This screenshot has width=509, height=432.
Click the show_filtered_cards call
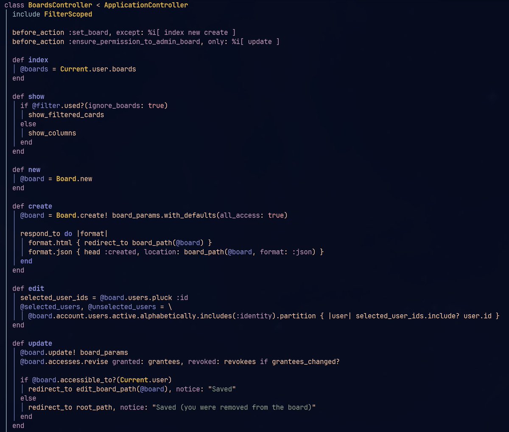pyautogui.click(x=66, y=115)
